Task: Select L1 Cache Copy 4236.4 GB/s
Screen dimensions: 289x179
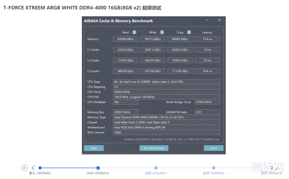Action: pos(180,50)
